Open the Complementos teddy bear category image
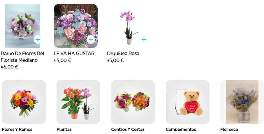Screen dimensions: 264x134 (188, 102)
